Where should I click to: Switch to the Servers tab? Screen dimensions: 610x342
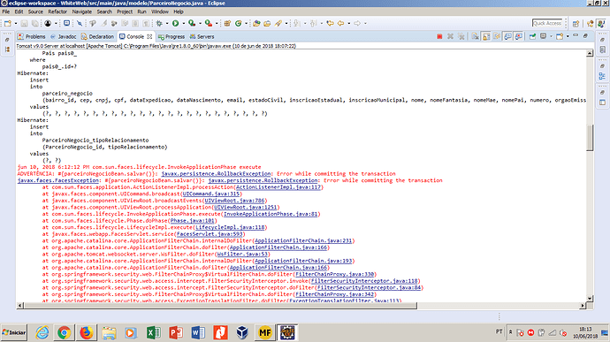(202, 36)
